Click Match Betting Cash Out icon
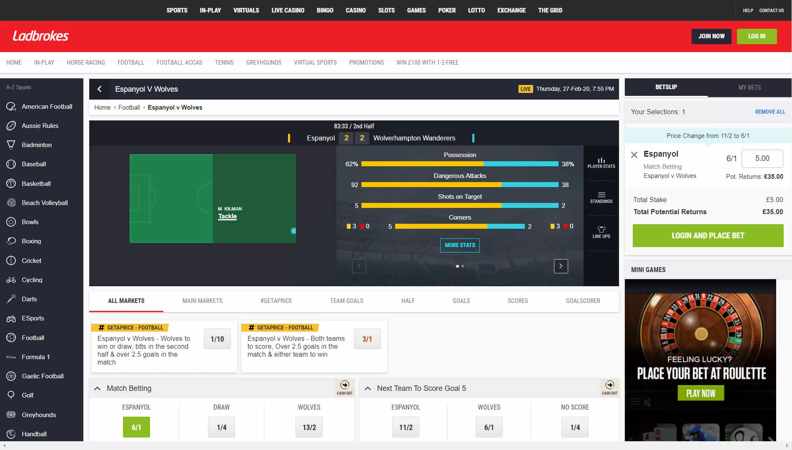 (x=344, y=387)
